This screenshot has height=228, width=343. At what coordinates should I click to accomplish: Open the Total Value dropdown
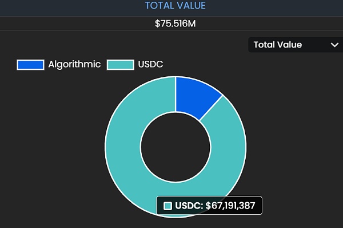(x=296, y=45)
